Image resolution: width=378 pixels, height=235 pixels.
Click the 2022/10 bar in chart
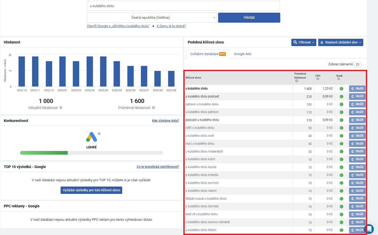click(x=22, y=71)
